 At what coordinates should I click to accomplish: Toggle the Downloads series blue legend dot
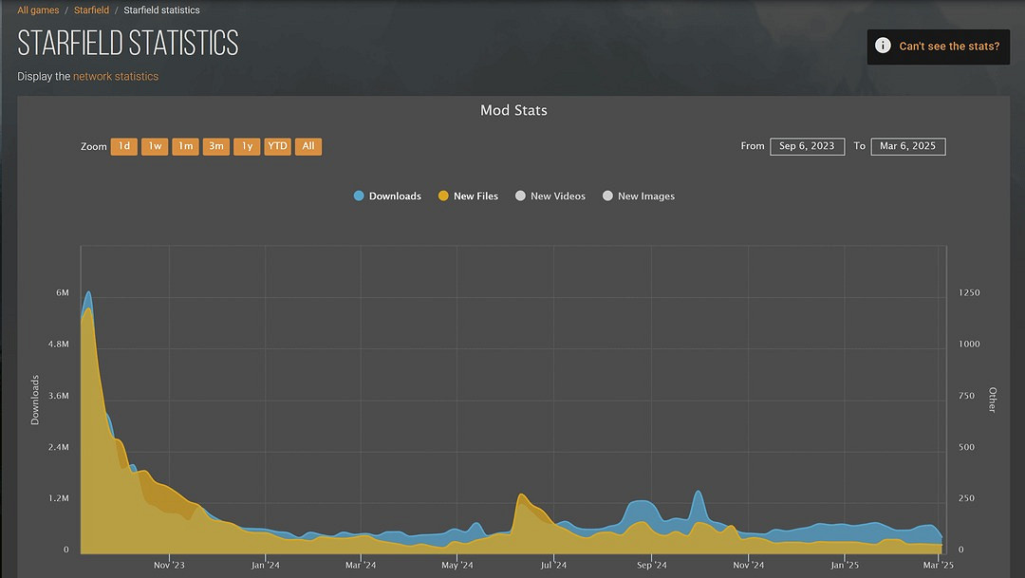[x=359, y=196]
